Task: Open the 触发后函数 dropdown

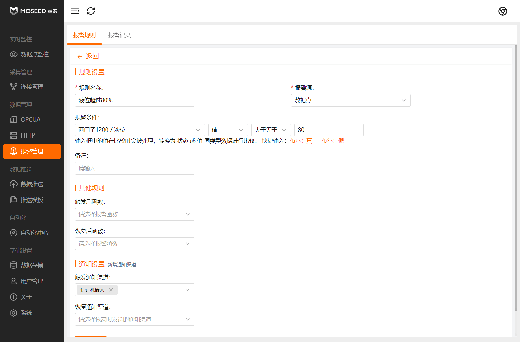Action: tap(135, 214)
